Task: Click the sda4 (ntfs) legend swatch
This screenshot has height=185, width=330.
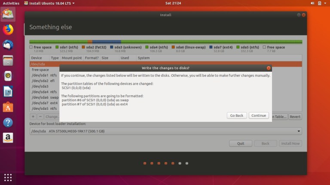Action: click(147, 47)
